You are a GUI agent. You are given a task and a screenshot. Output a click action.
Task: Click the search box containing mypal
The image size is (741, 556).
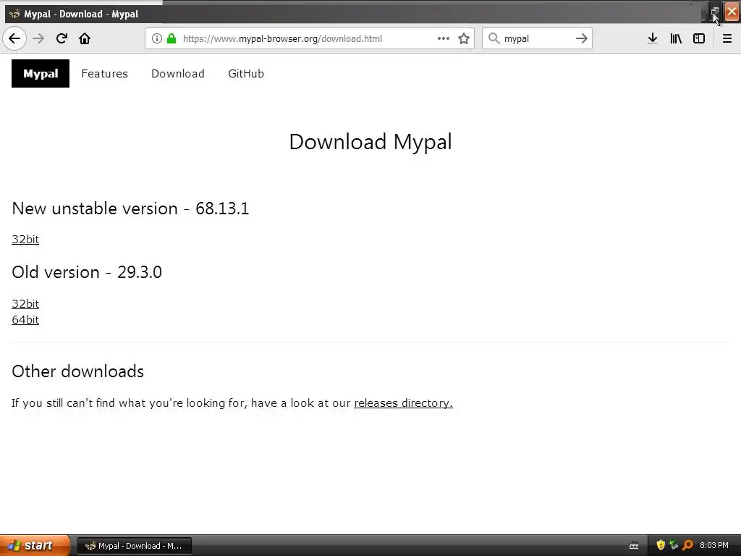point(536,39)
